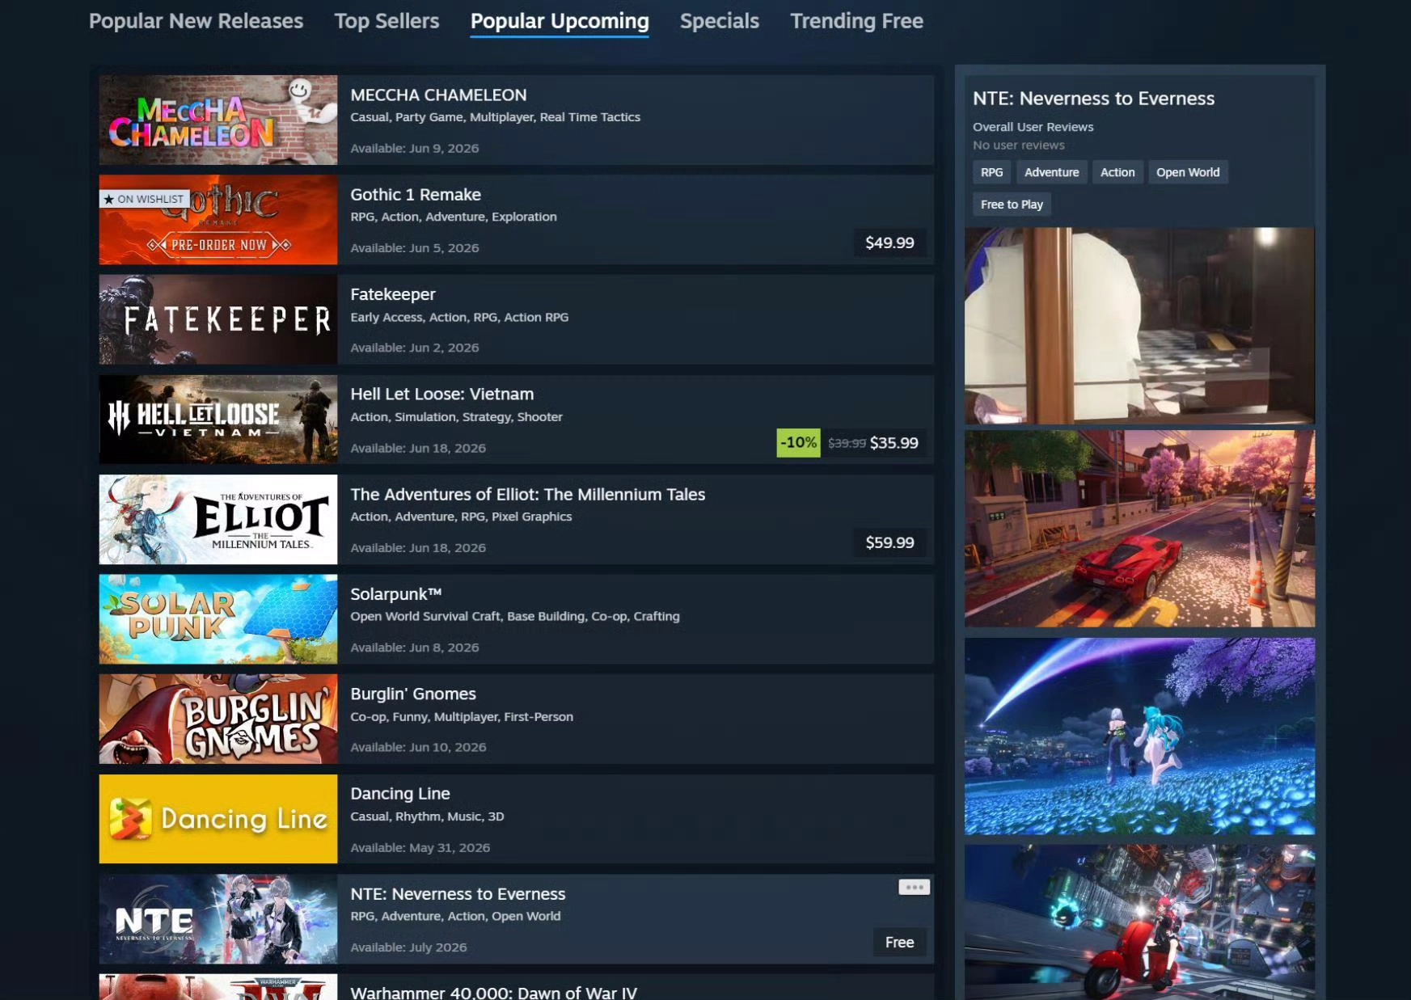Click The Adventures of Elliot title

tap(528, 494)
